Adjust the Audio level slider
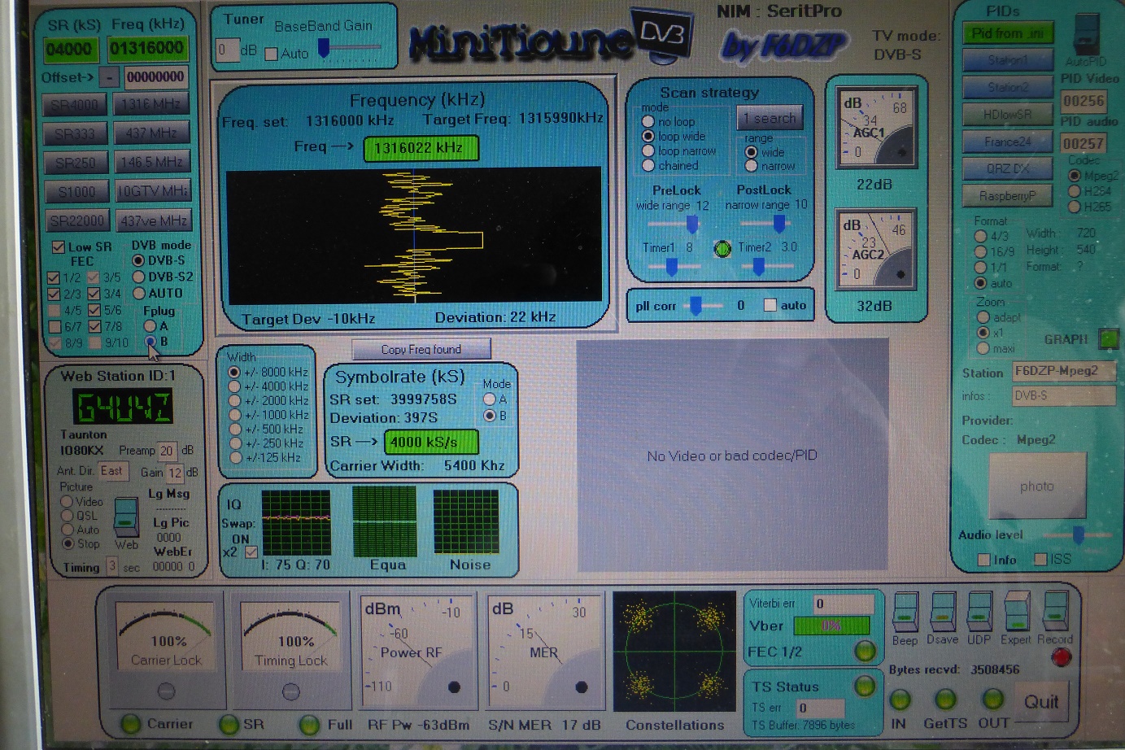Screen dimensions: 1125x750 tap(1079, 534)
